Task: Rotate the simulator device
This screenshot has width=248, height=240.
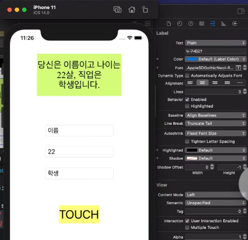Action: point(145,10)
